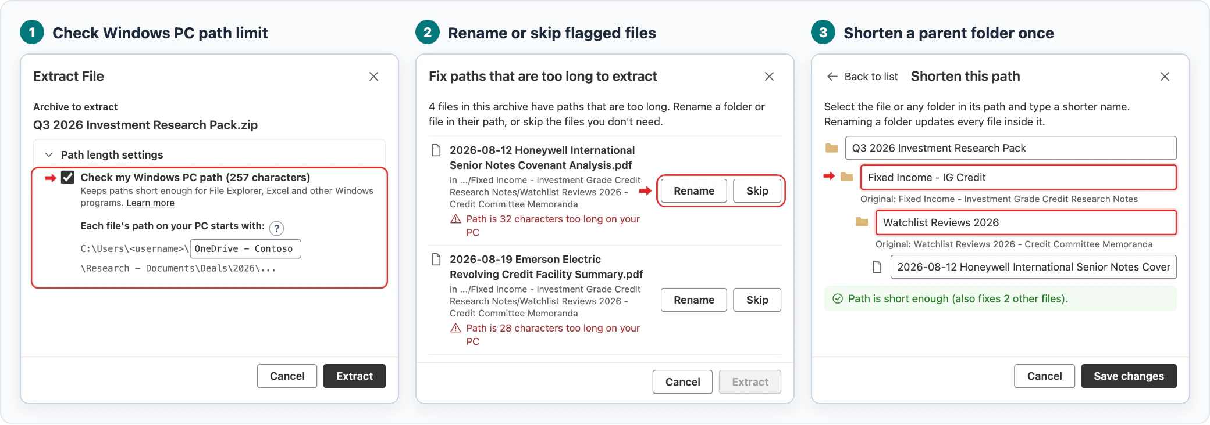Screen dimensions: 1210x425
Task: Close the Extract File dialog
Action: coord(373,77)
